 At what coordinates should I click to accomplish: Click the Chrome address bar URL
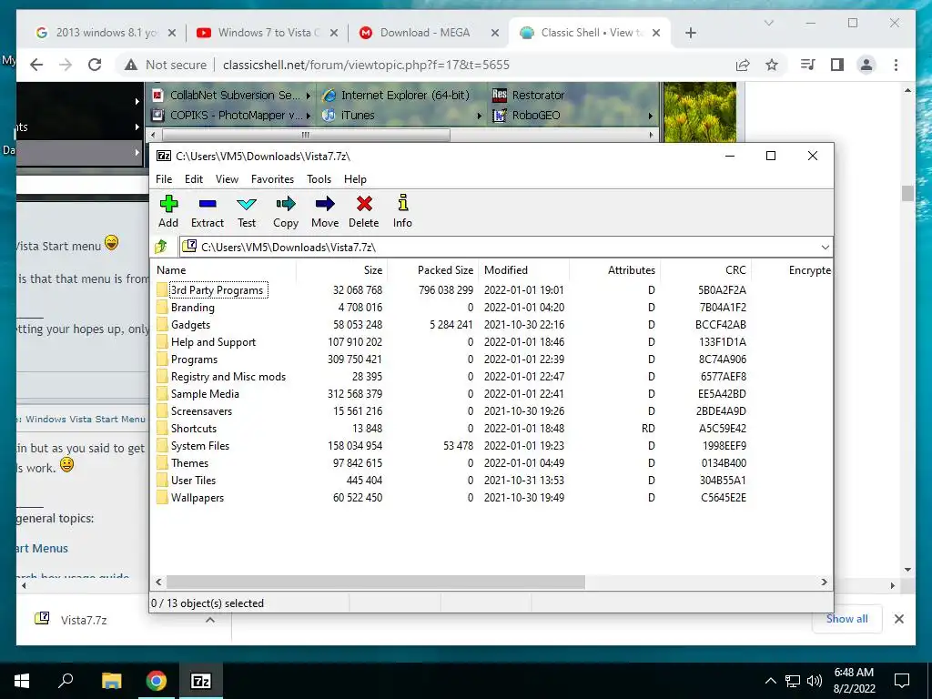pos(366,65)
